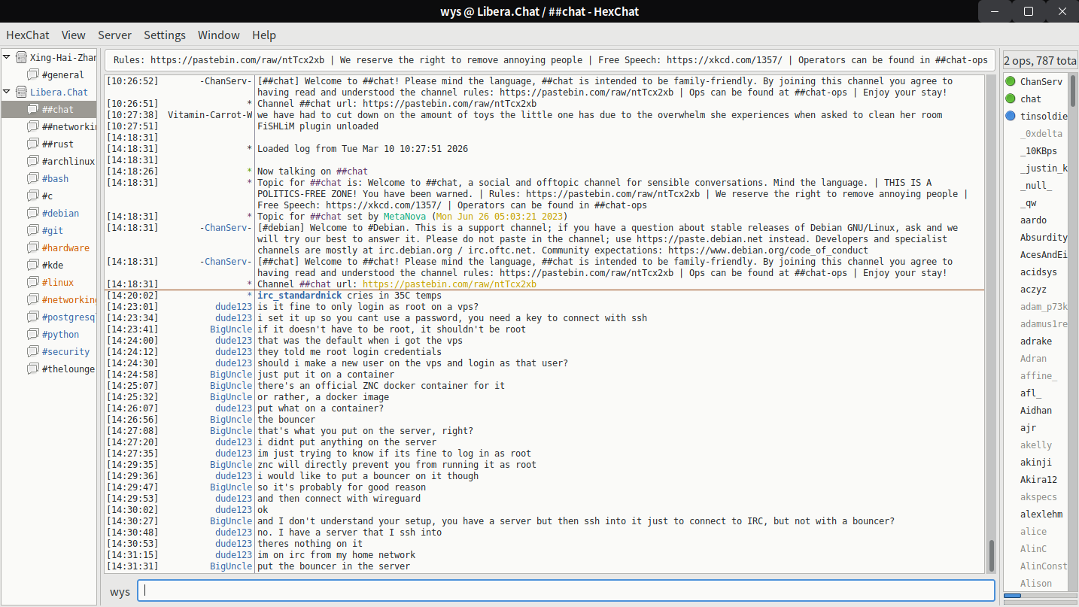Click the chat log vertical scrollbar
Viewport: 1079px width, 607px height.
(x=991, y=323)
